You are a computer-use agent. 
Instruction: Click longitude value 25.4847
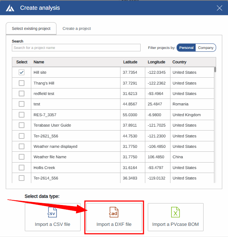tap(155, 104)
